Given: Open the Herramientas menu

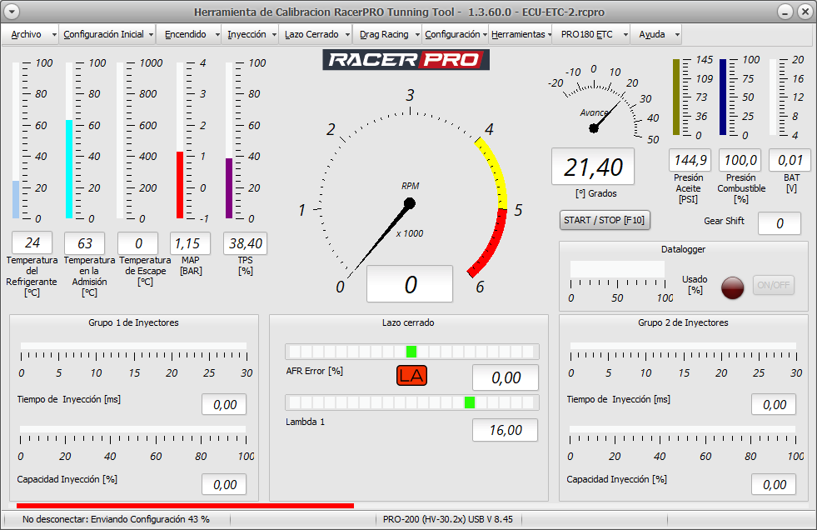Looking at the screenshot, I should (x=517, y=35).
